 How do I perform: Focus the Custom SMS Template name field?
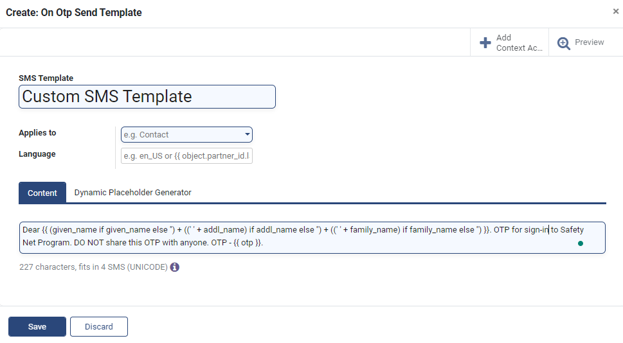pyautogui.click(x=147, y=96)
